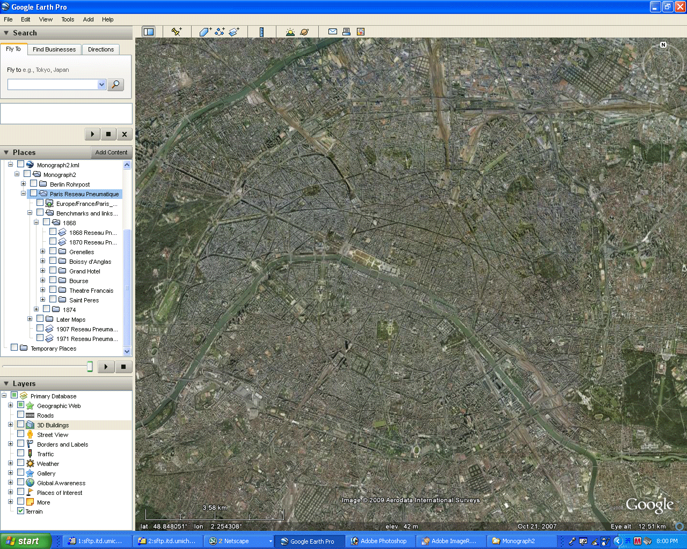
Task: Collapse the Search panel triangle
Action: (6, 33)
